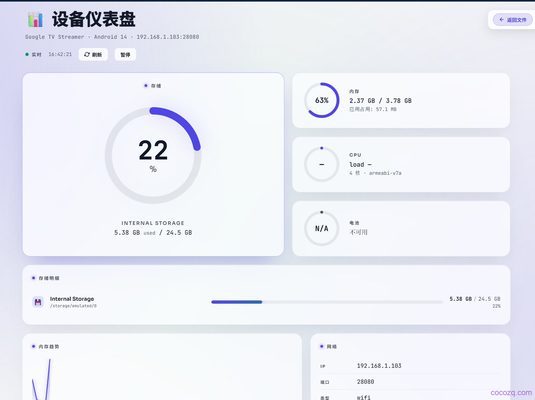Click the wifi network type value

point(364,397)
